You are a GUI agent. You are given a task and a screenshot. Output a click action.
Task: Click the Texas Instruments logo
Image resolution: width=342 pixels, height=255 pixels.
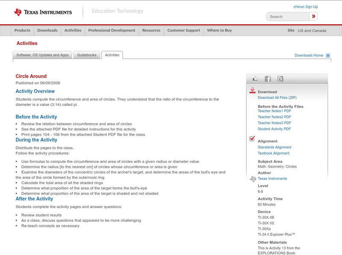[43, 12]
